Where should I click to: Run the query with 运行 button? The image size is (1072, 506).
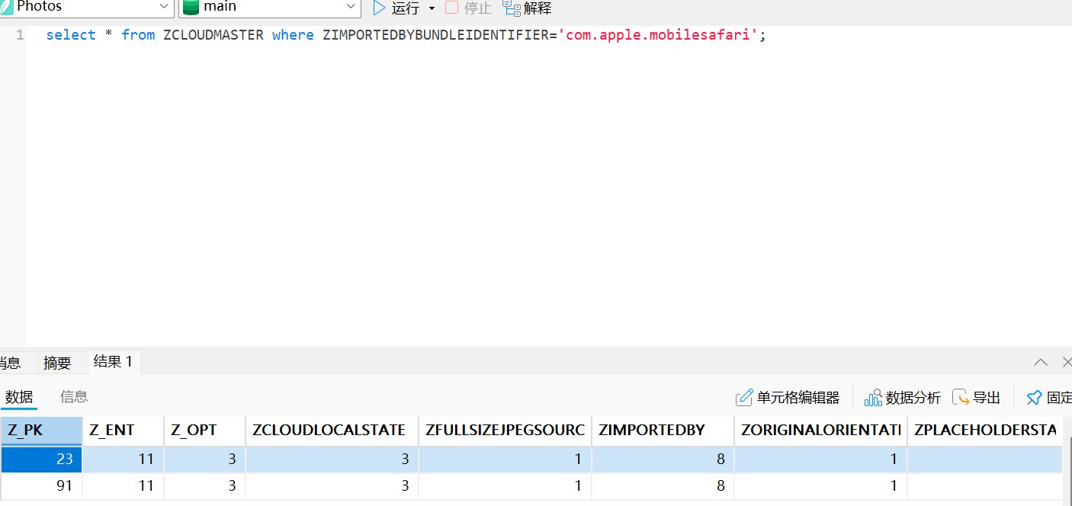pyautogui.click(x=396, y=8)
